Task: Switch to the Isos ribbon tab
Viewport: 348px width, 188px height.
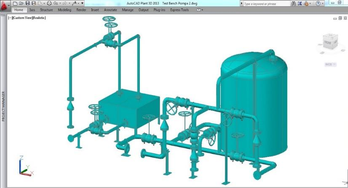Action: tap(32, 10)
